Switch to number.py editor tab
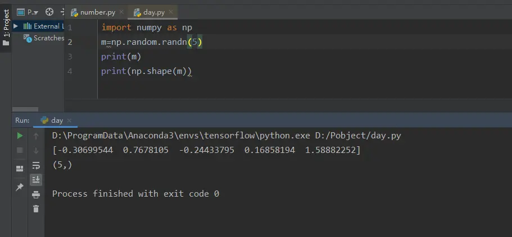Image resolution: width=512 pixels, height=237 pixels. click(x=94, y=12)
